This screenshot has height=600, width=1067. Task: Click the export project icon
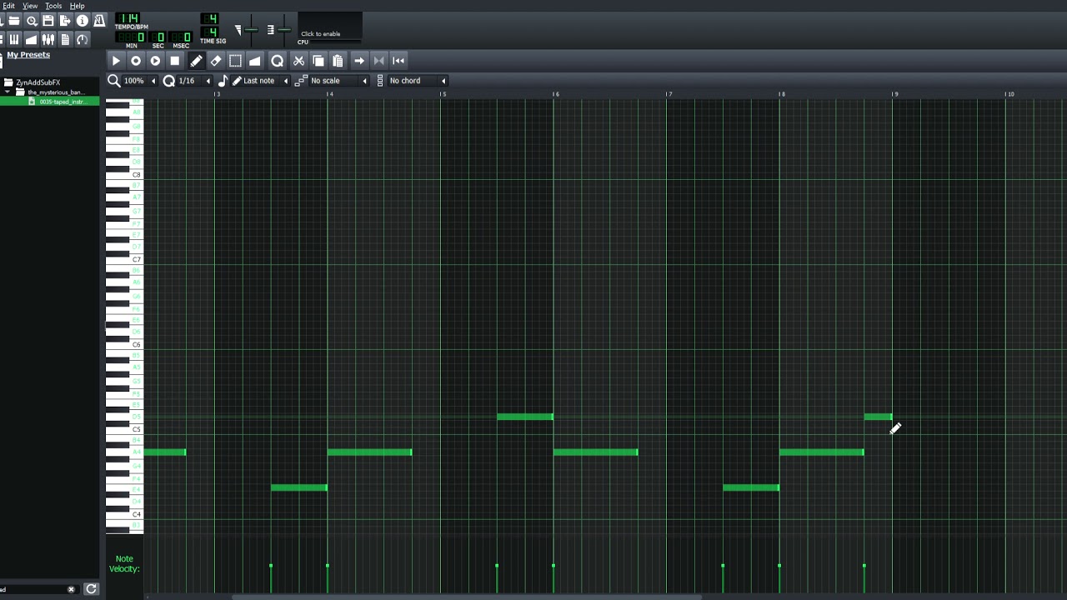65,21
